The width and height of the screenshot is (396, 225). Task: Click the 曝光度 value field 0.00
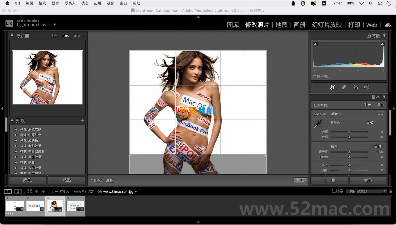pos(379,152)
